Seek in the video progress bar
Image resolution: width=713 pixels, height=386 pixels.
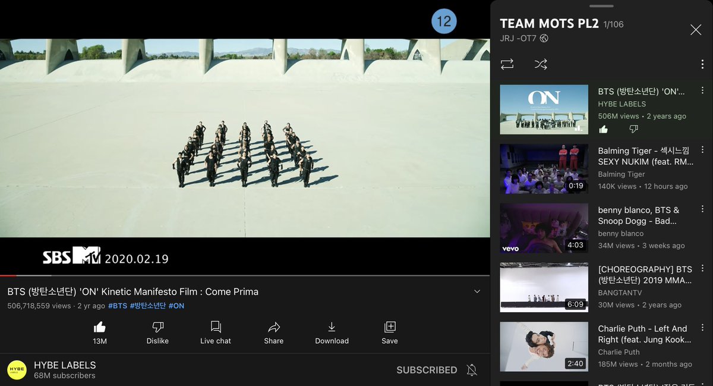pyautogui.click(x=245, y=275)
